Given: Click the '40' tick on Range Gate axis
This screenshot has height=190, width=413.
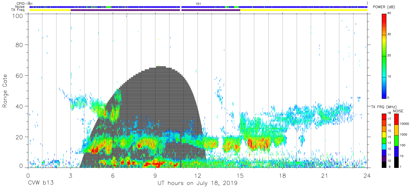Looking at the screenshot, I should [19, 106].
